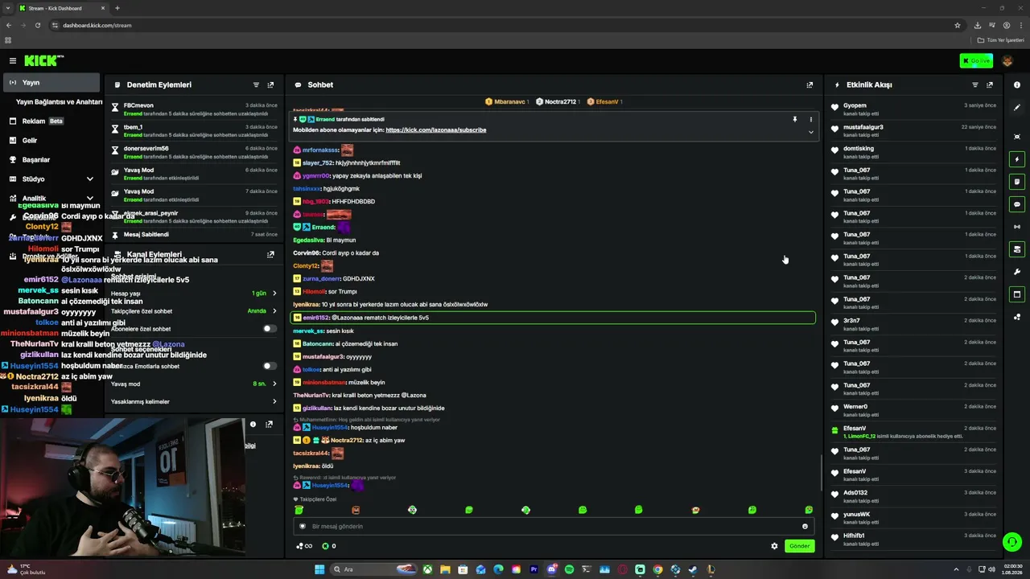Pop out the Denetim Eylemleri panel
Viewport: 1030px width, 579px height.
pos(270,84)
